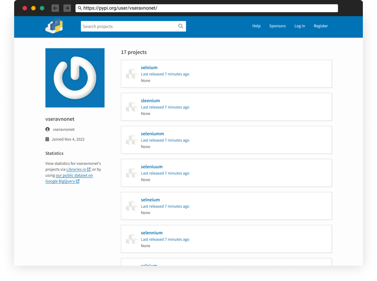Click the magnifier icon in URL bar
377x281 pixels.
[x=80, y=8]
